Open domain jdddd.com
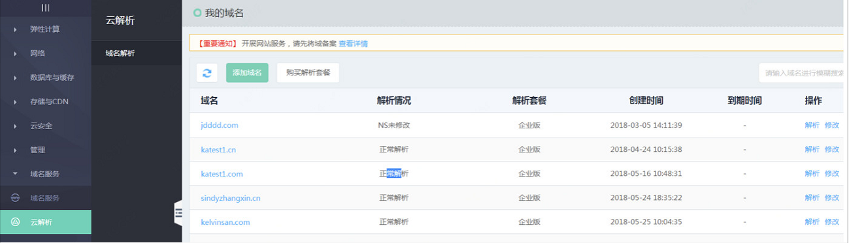The width and height of the screenshot is (849, 243). click(x=220, y=125)
